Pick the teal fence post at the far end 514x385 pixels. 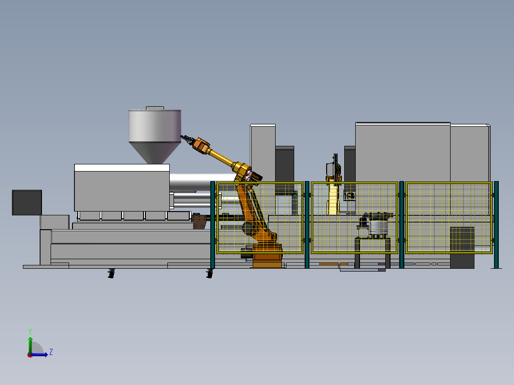[x=496, y=225]
